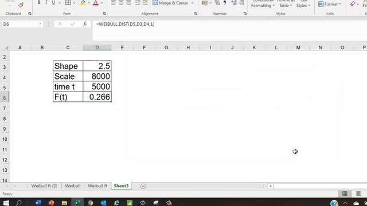Open the Number format dialog launcher
Image resolution: width=367 pixels, height=206 pixels.
coord(245,14)
